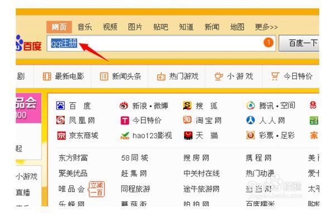Open the 58同城 link
The width and height of the screenshot is (335, 218).
[x=135, y=158]
